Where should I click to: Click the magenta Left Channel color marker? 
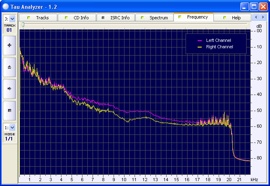200,41
